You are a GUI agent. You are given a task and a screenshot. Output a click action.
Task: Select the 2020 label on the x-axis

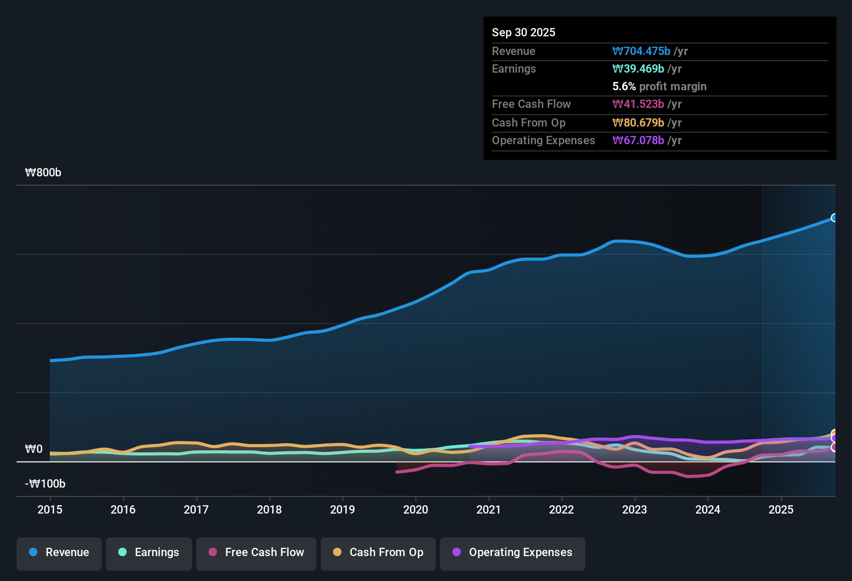[416, 510]
